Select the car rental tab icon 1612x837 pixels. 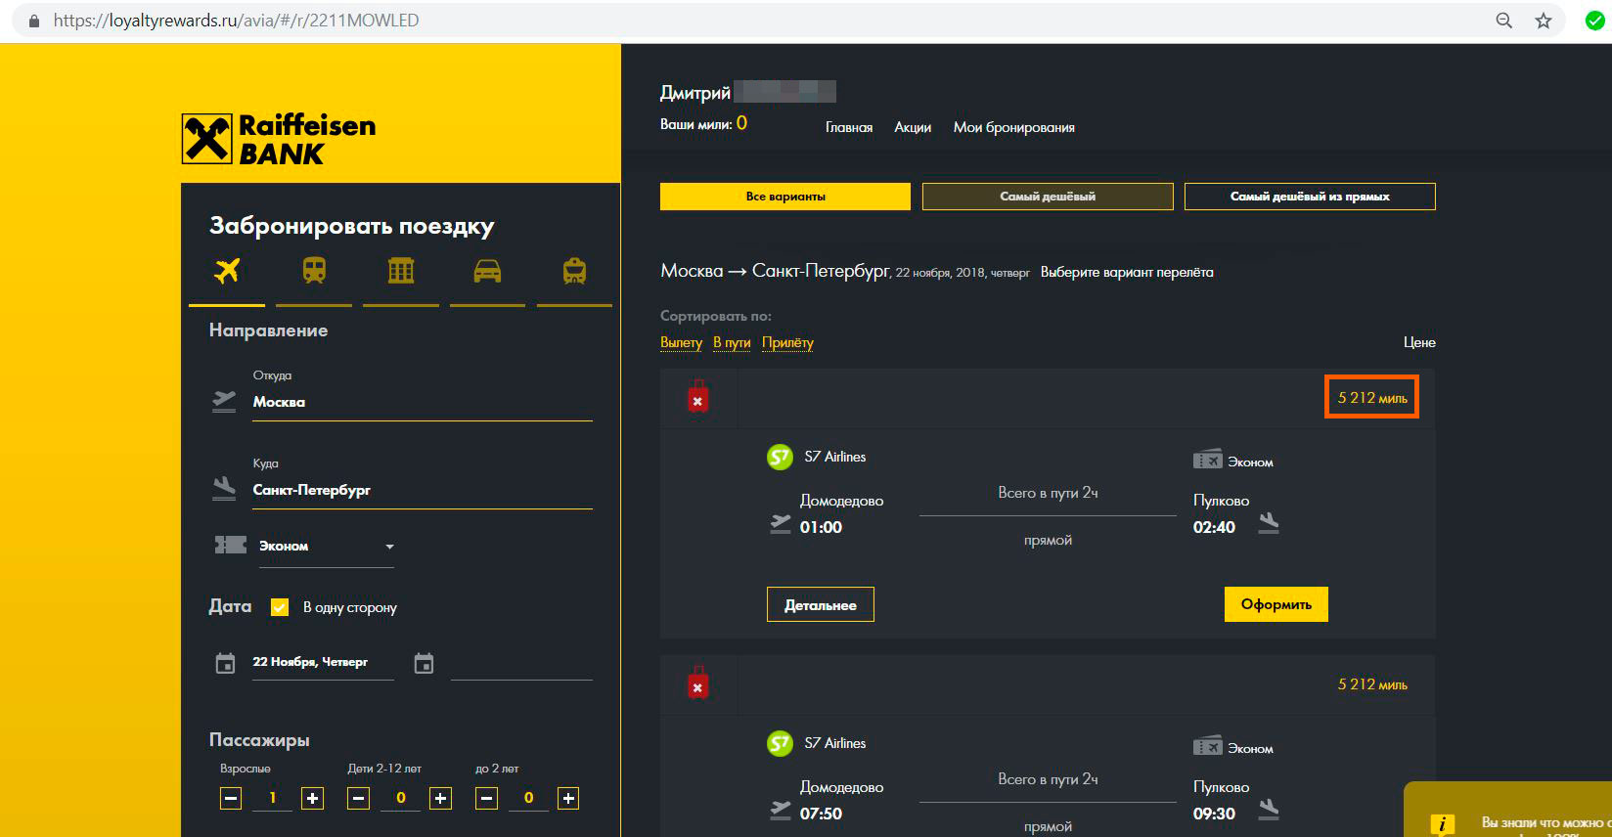(x=487, y=271)
